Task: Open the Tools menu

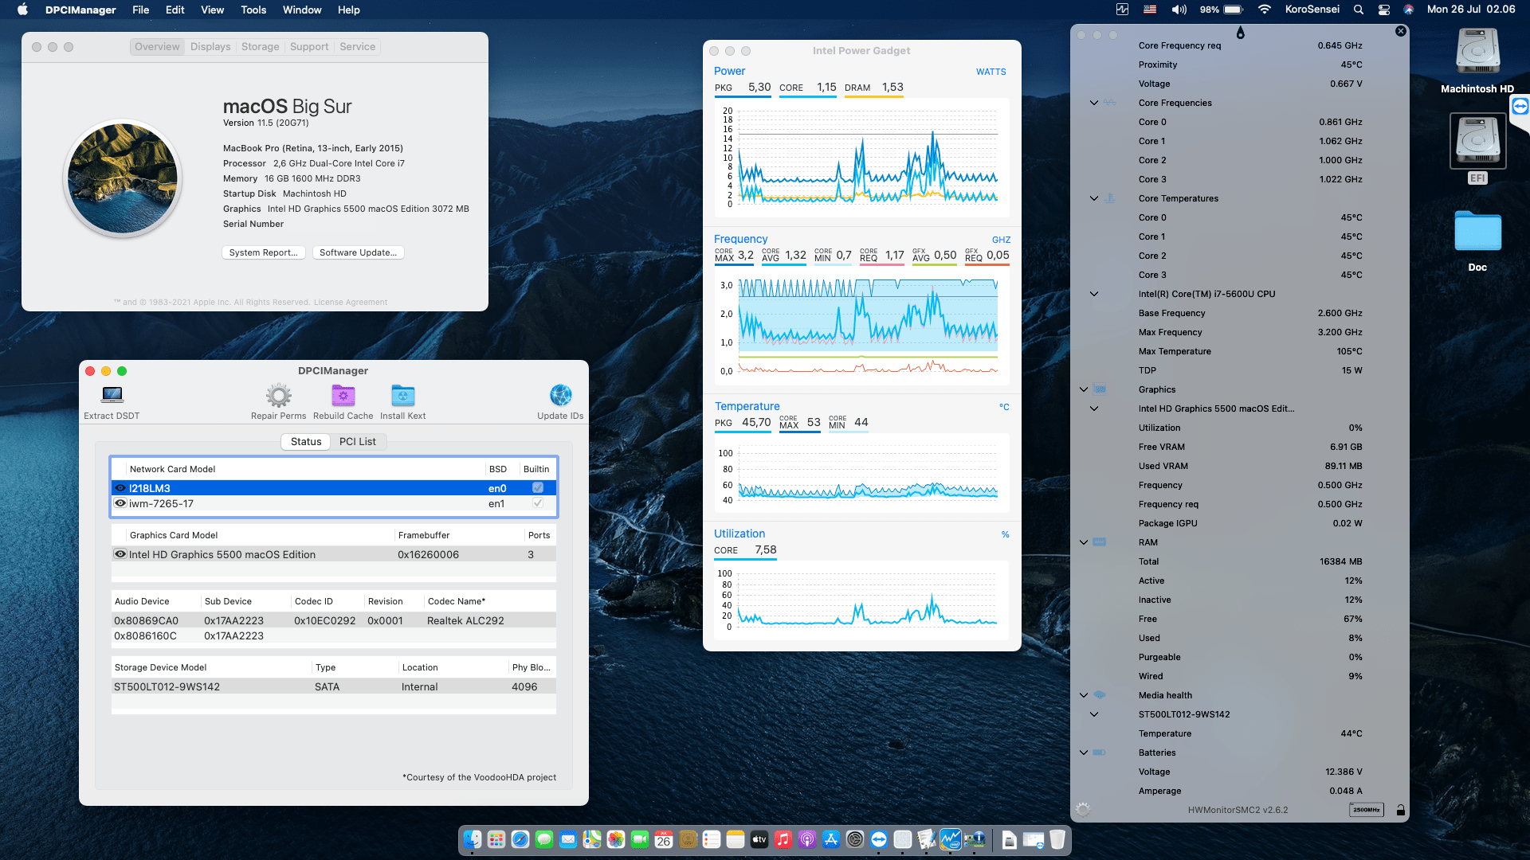Action: [253, 10]
